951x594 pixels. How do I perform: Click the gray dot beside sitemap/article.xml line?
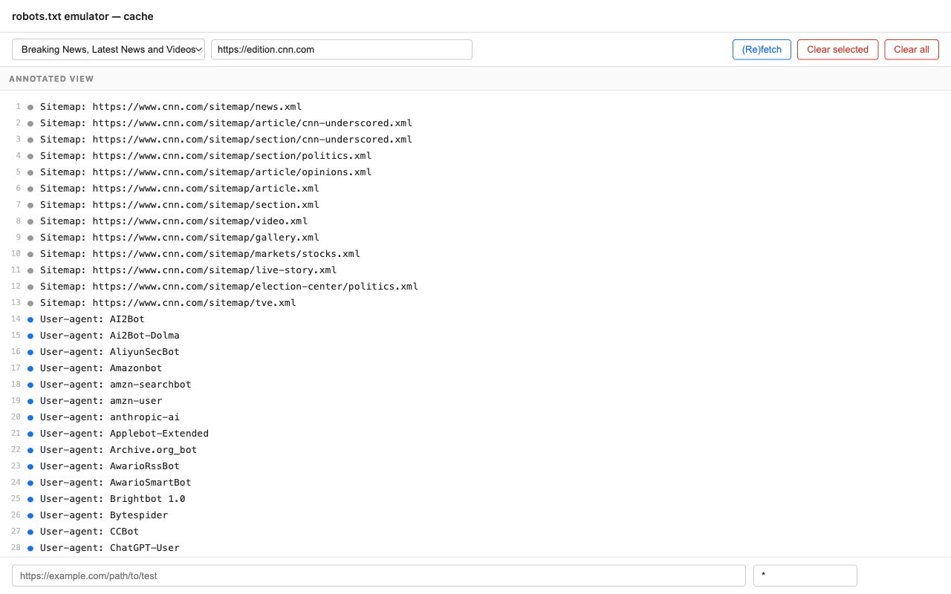(x=30, y=189)
